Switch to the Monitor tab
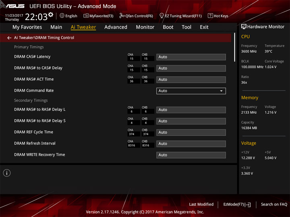 tap(145, 27)
